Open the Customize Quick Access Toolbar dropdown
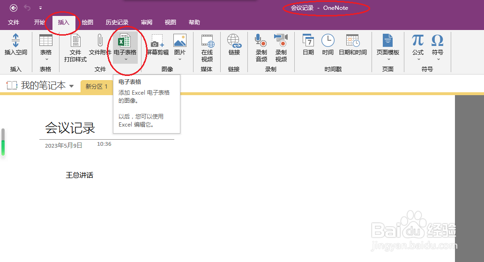This screenshot has height=262, width=484. [40, 8]
